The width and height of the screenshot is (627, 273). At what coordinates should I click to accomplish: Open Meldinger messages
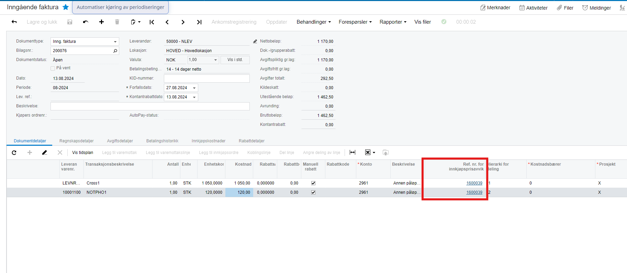pyautogui.click(x=596, y=8)
